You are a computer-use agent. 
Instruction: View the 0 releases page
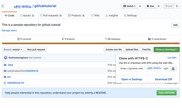coord(113,39)
